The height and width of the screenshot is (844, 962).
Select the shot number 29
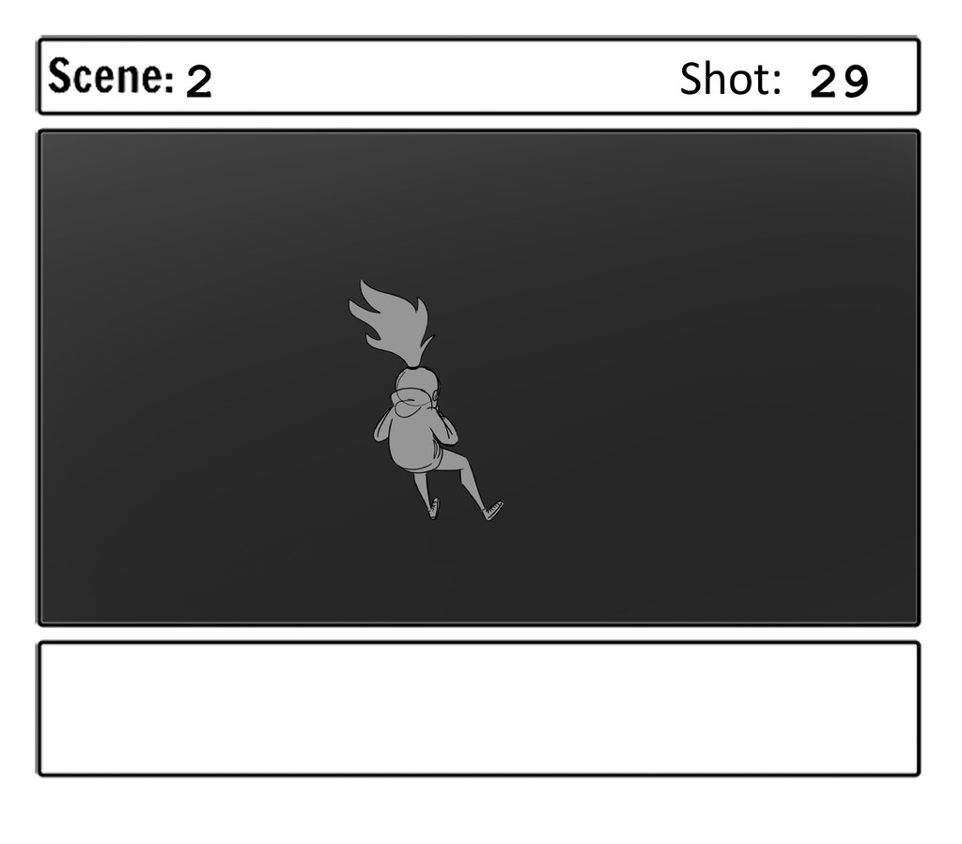pyautogui.click(x=839, y=82)
